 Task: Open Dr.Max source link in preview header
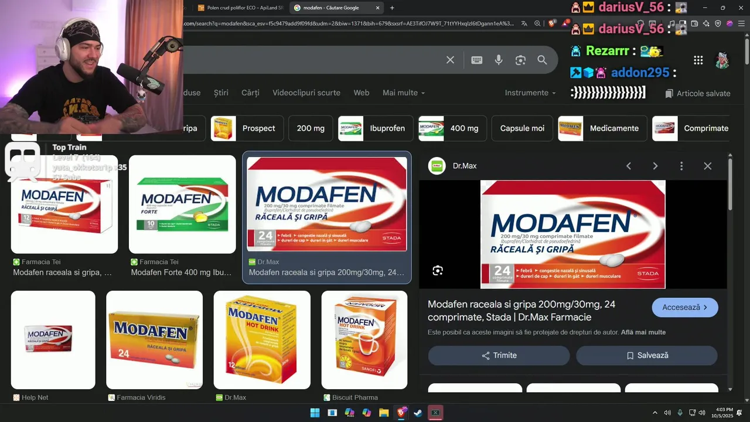pos(453,166)
